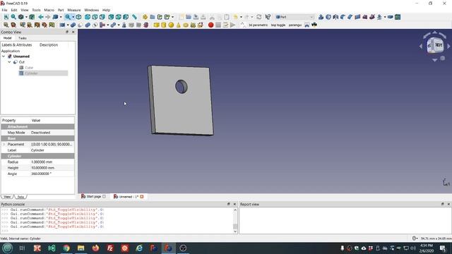
Task: Click the 'bop toggle' macro button
Action: [278, 25]
